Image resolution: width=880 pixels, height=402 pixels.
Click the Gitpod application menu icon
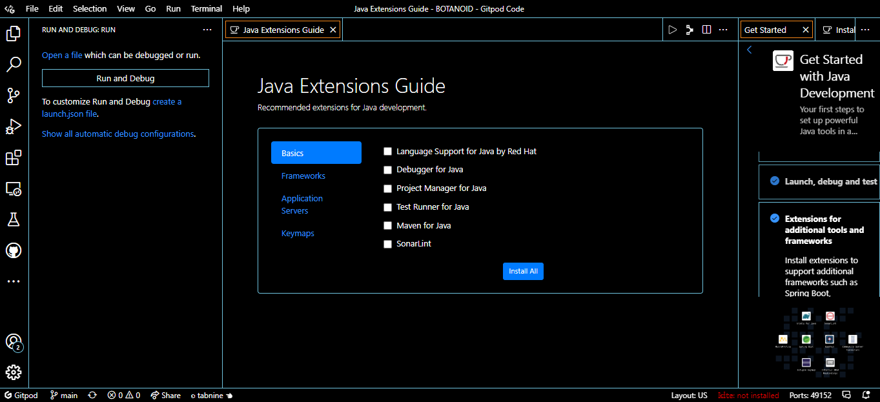[x=10, y=9]
